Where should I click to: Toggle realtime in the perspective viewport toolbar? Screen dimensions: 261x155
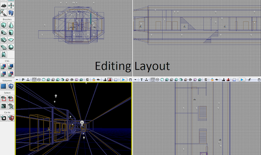[28, 80]
